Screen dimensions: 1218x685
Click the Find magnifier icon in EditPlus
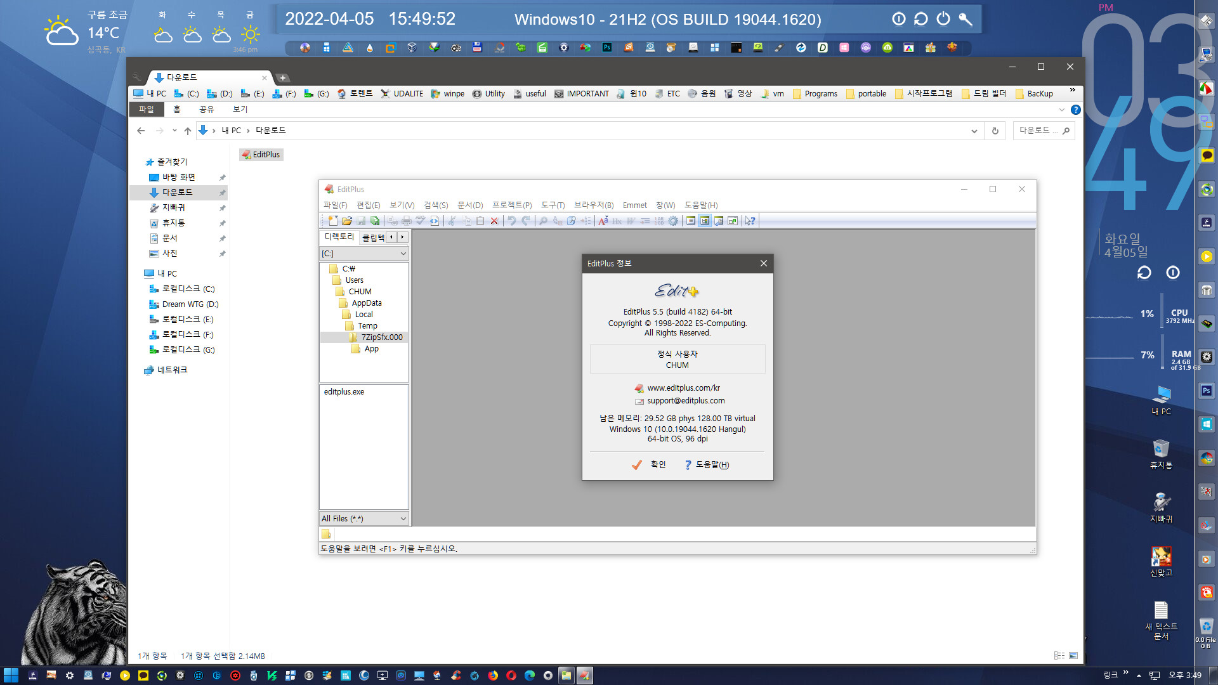click(543, 221)
